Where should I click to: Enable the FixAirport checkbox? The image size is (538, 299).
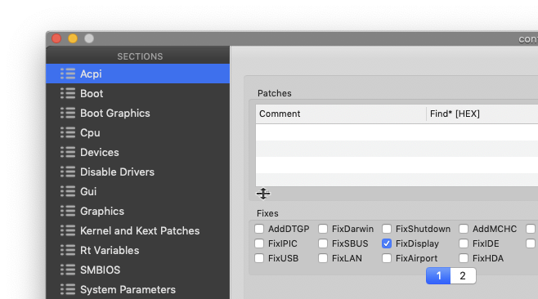[x=387, y=258]
